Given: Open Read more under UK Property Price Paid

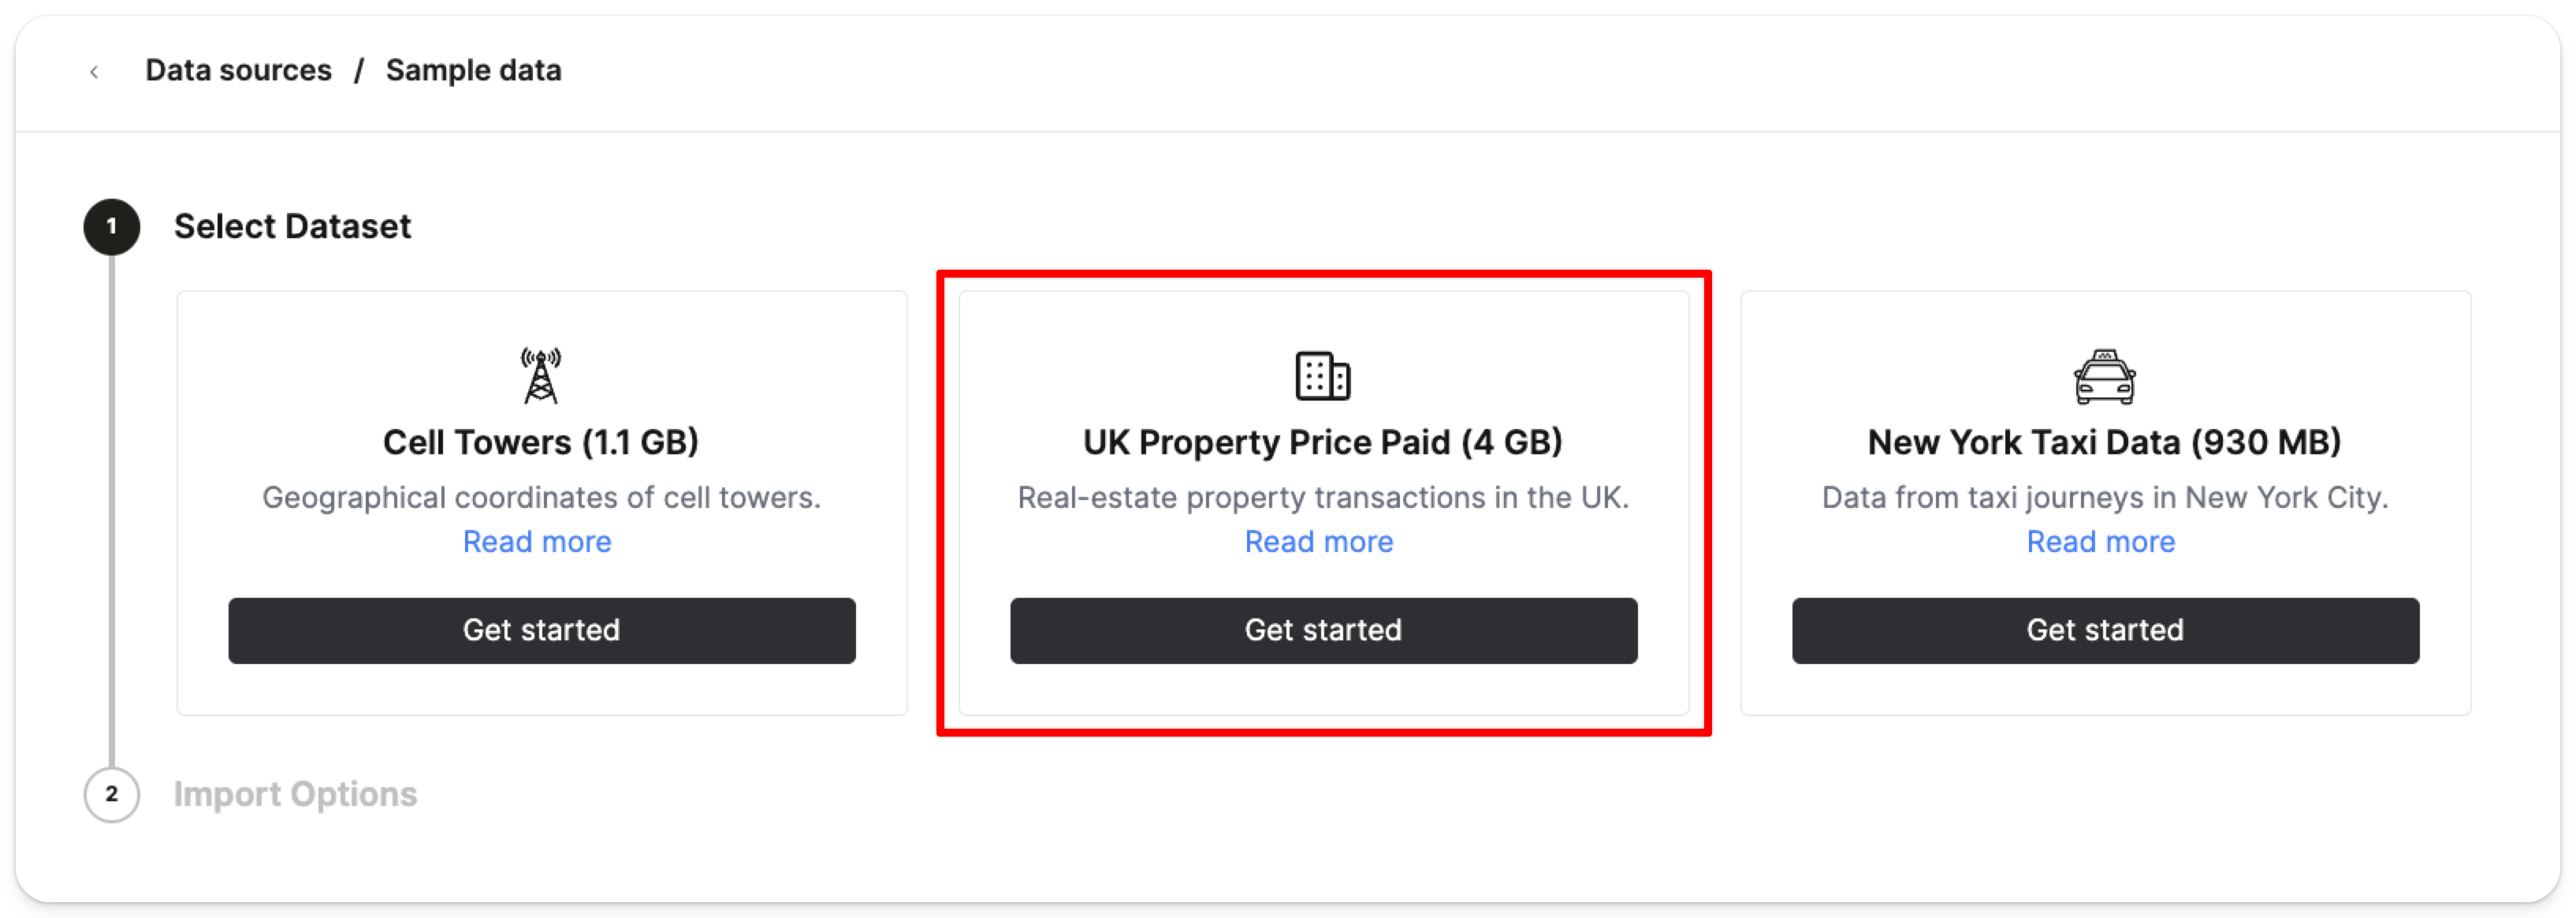Looking at the screenshot, I should tap(1319, 541).
